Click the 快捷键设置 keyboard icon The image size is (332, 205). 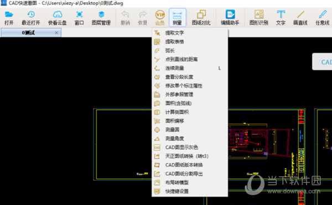157,192
